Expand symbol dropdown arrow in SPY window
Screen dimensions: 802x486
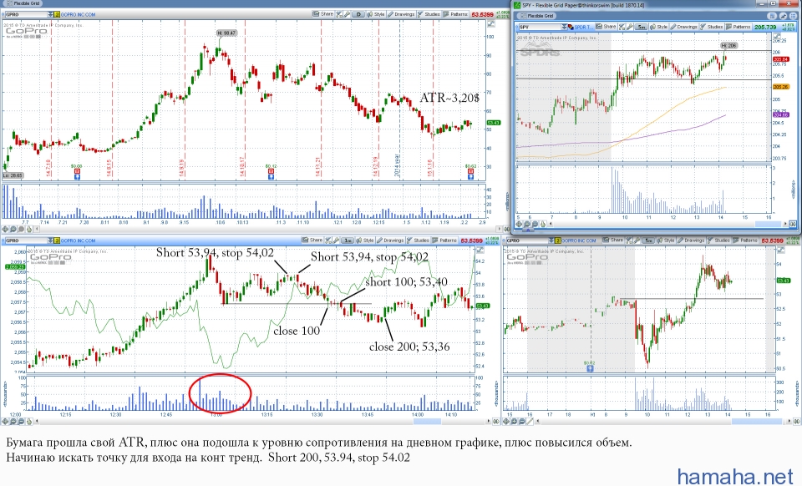565,27
